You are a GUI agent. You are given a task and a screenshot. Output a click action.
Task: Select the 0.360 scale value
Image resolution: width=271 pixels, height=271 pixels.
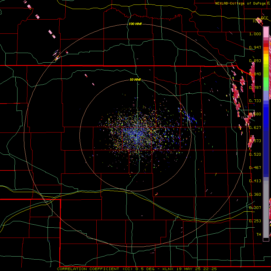coord(255,195)
